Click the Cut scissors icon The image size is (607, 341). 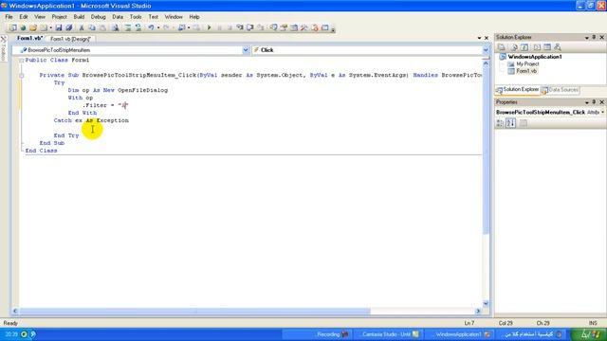tap(82, 27)
